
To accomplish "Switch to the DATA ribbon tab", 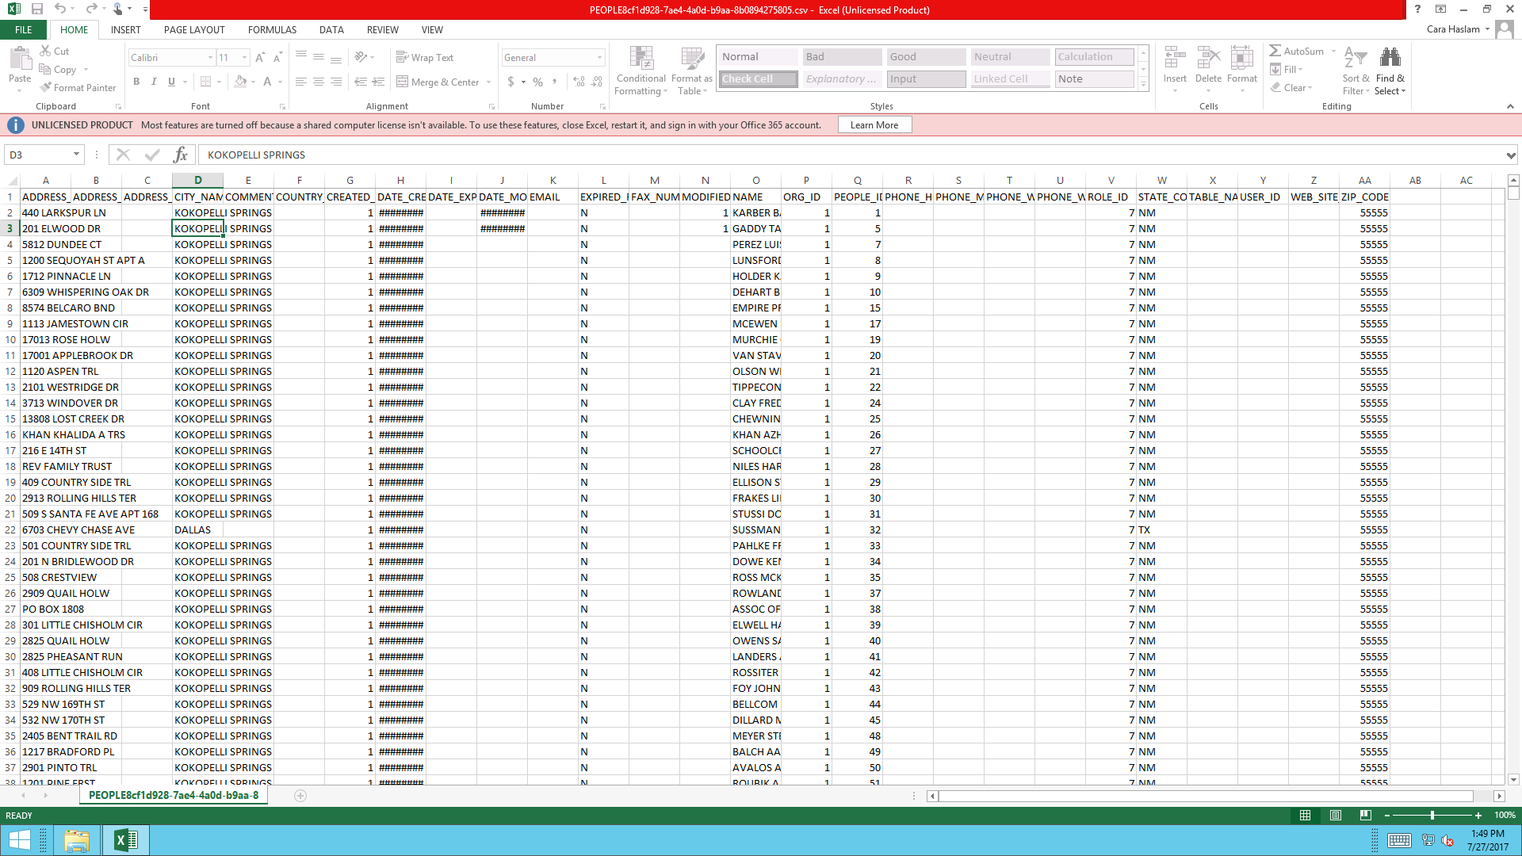I will point(331,30).
